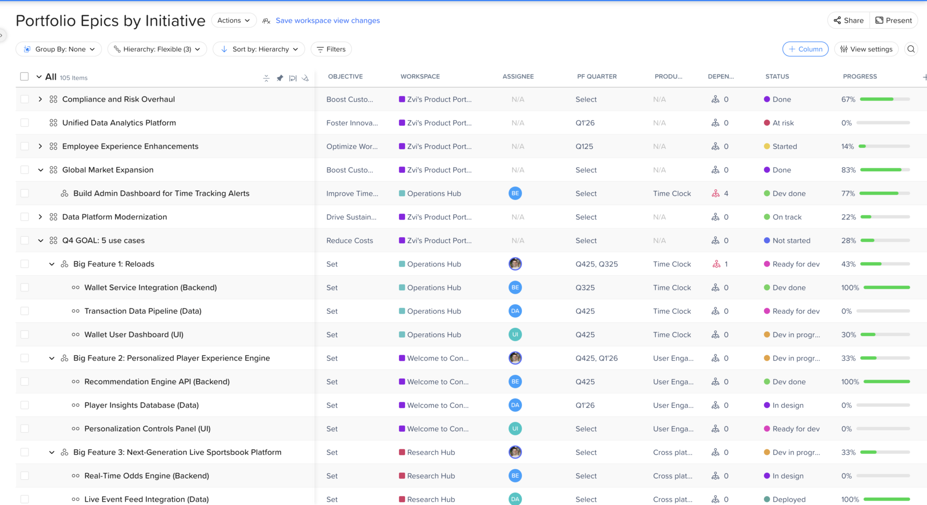Expand the Compliance and Risk Overhaul row
Viewport: 927px width, 505px height.
coord(40,100)
